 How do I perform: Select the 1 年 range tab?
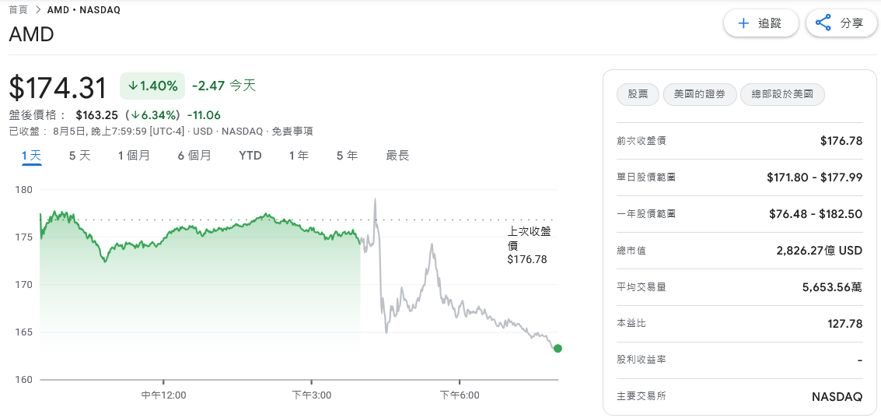(x=299, y=156)
